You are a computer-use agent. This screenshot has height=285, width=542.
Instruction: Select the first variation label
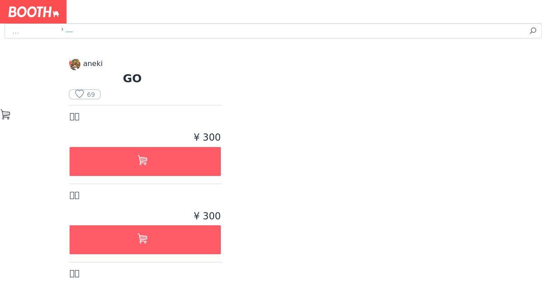click(75, 117)
